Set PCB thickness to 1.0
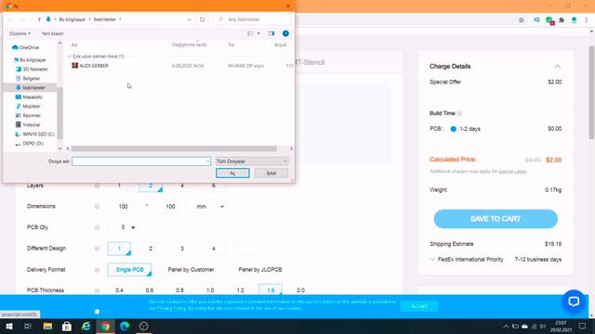595x334 pixels. point(210,290)
